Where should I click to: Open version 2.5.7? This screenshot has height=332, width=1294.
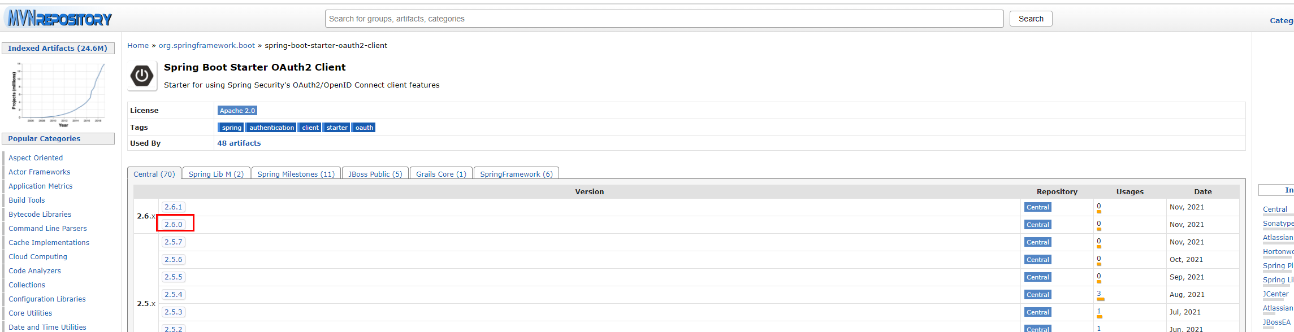coord(174,242)
